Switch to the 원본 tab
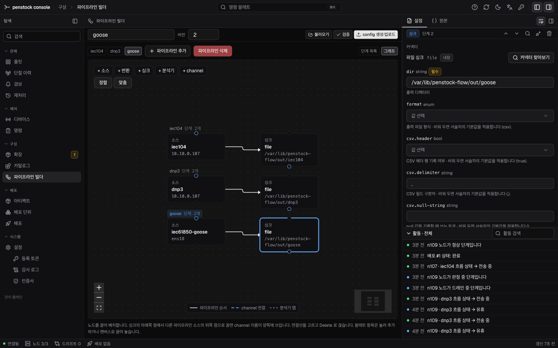Screen dimensions: 558x348 pos(440,21)
